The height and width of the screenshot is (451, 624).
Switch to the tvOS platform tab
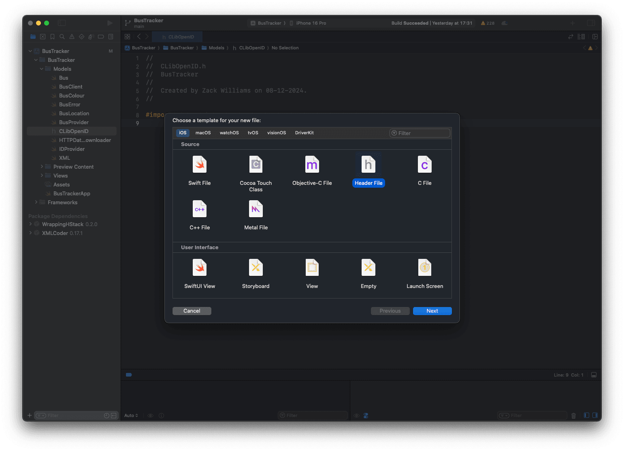coord(253,133)
